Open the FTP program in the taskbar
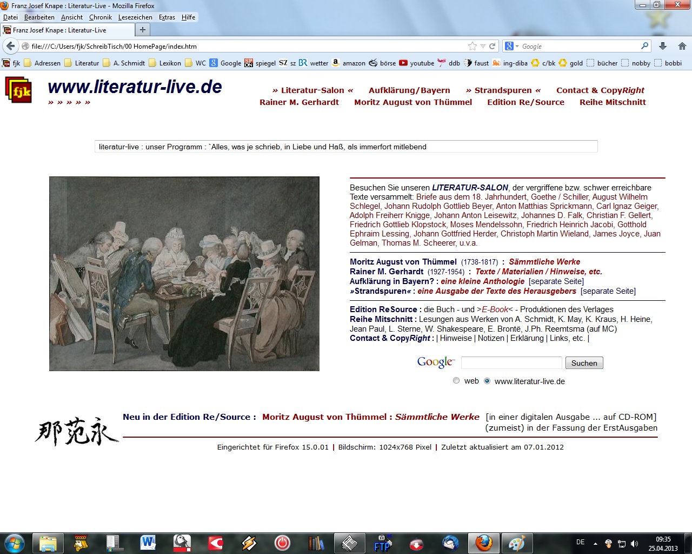Image resolution: width=692 pixels, height=554 pixels. point(383,543)
